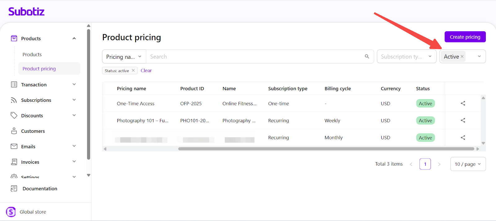Image resolution: width=496 pixels, height=221 pixels.
Task: Click the table's horizontal scrollbar
Action: pyautogui.click(x=325, y=149)
